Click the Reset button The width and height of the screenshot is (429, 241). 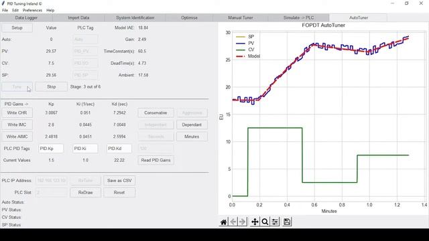point(119,193)
